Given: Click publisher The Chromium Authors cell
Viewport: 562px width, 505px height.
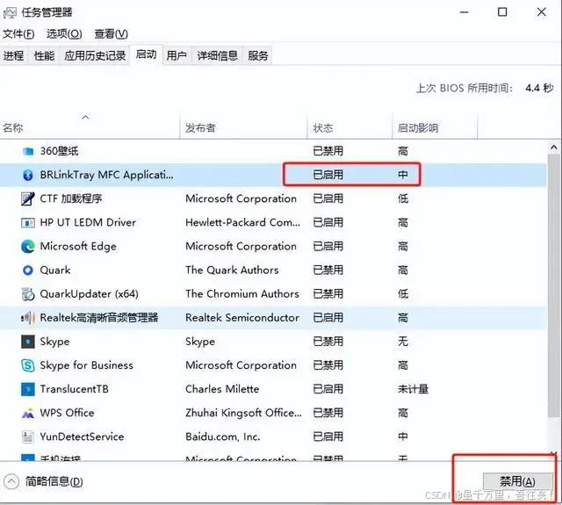Looking at the screenshot, I should (242, 294).
